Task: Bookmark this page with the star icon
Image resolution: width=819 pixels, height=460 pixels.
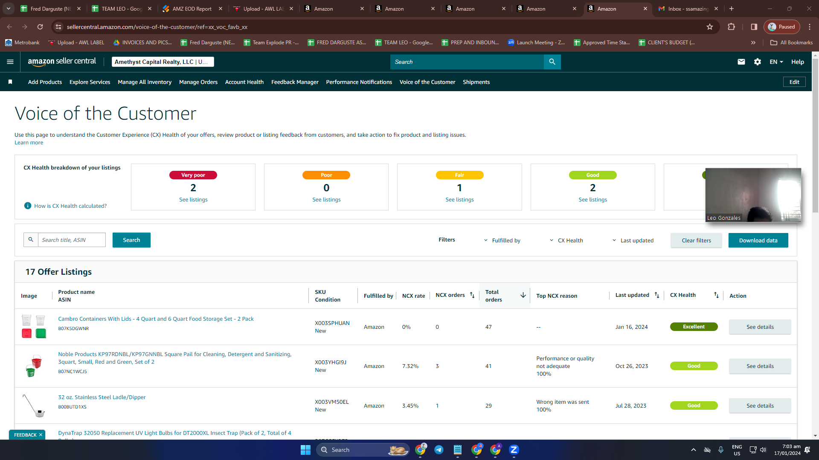Action: pos(710,27)
